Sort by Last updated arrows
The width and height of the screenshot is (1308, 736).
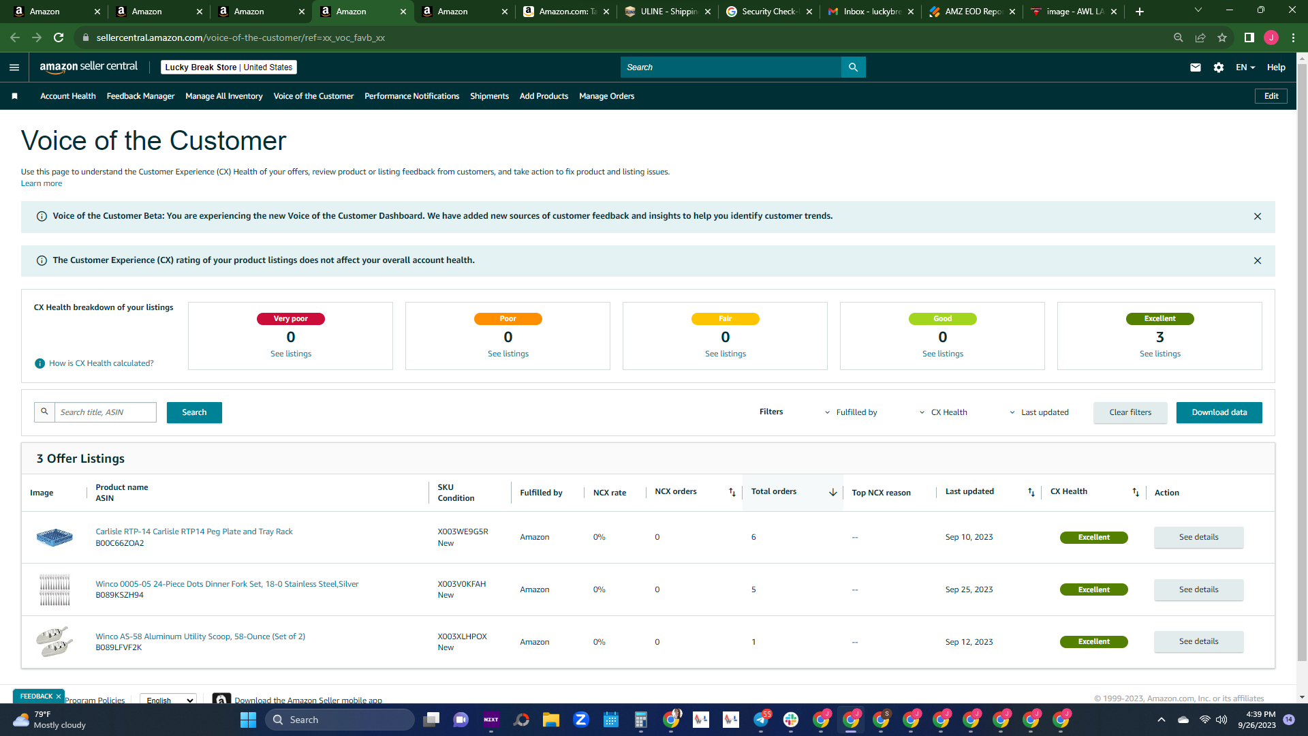(x=1031, y=492)
